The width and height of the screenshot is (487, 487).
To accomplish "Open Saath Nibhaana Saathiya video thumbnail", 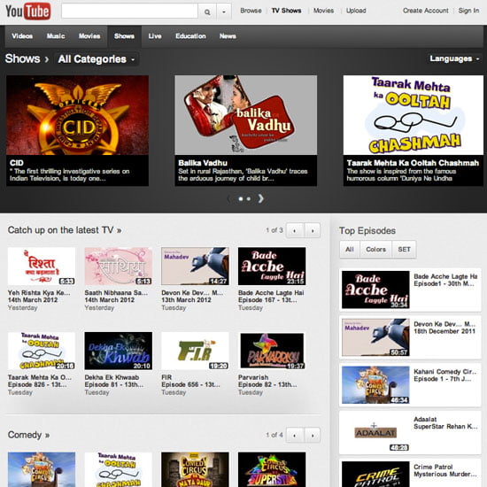I will [x=119, y=267].
